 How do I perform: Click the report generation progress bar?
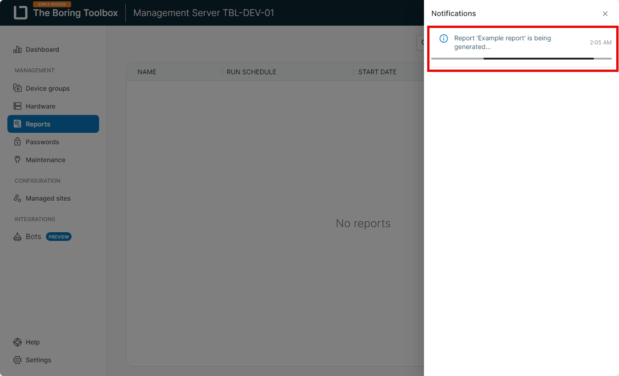[521, 59]
